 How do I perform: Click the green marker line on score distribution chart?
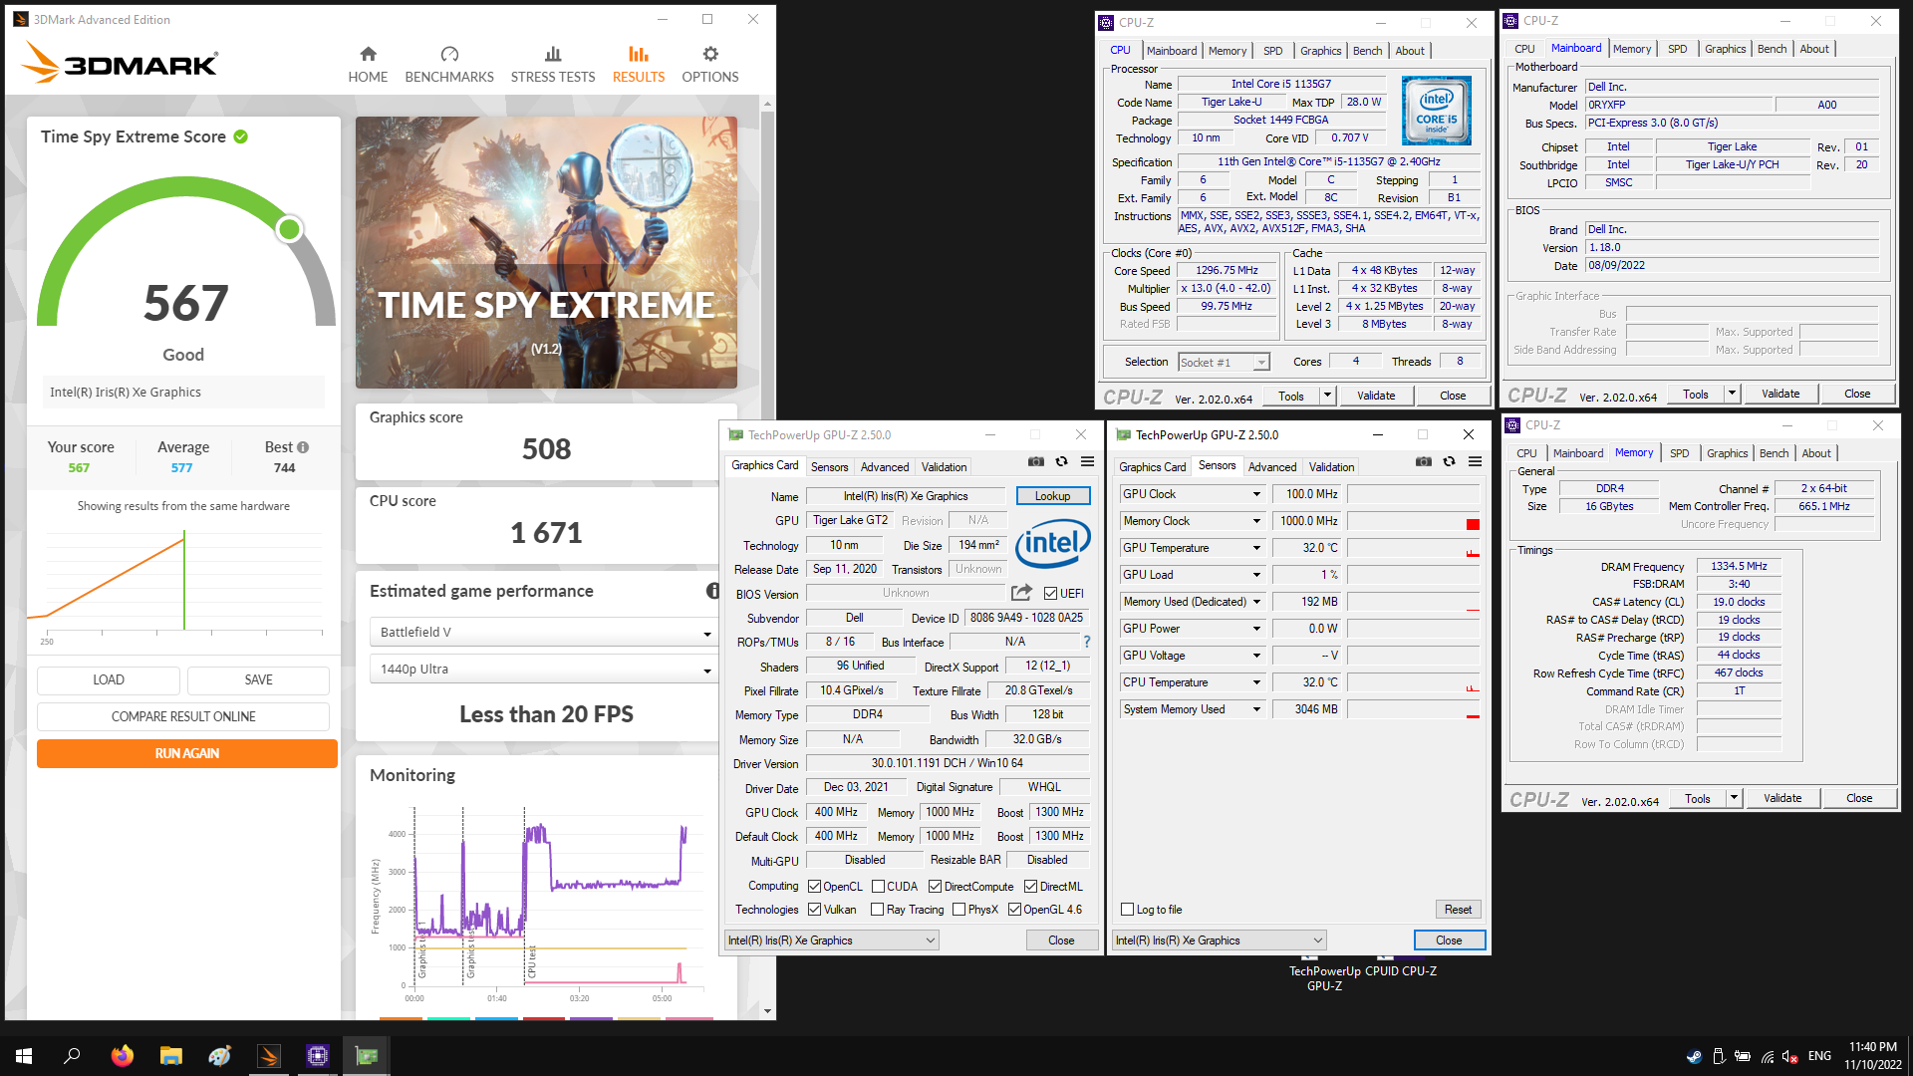click(184, 581)
